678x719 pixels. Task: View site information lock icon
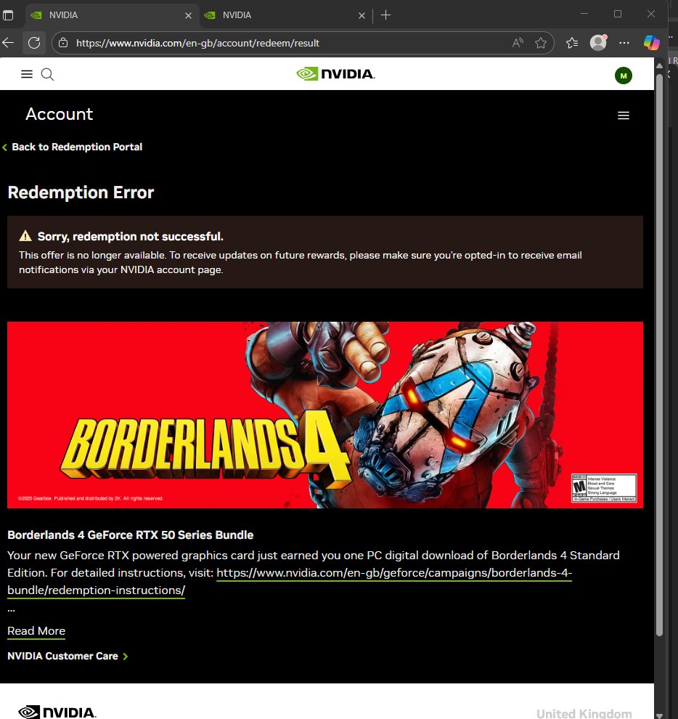coord(63,43)
